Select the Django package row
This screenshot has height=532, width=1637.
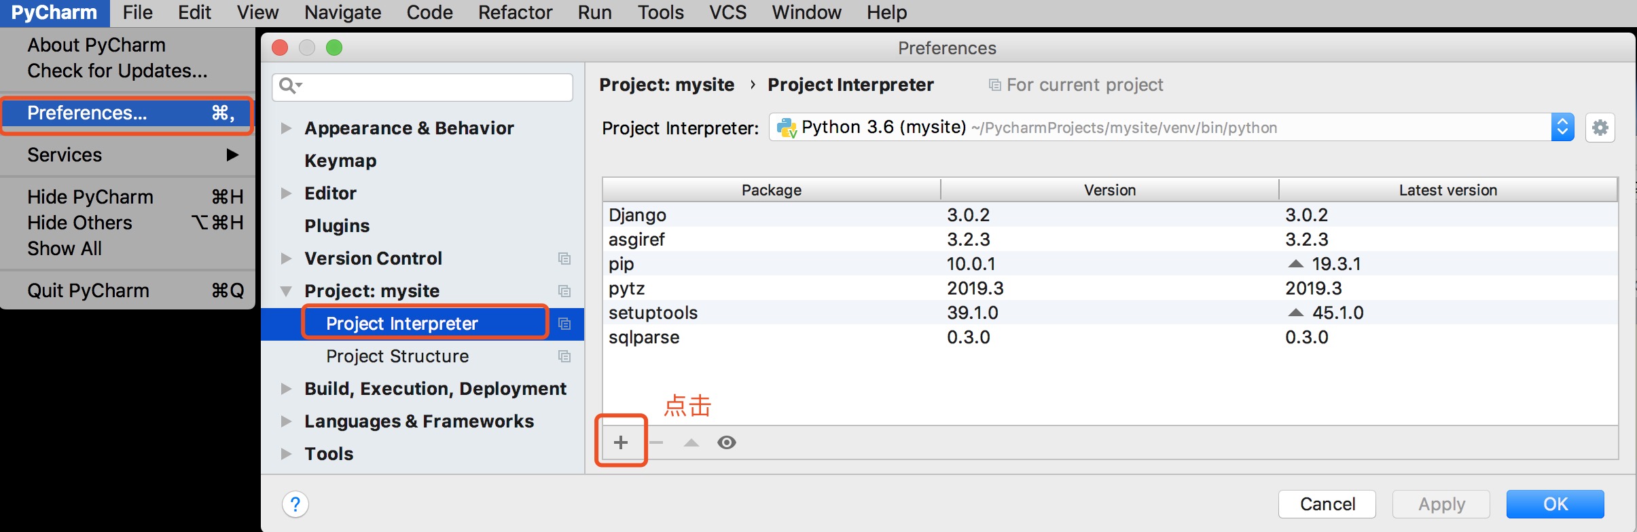pos(1110,215)
